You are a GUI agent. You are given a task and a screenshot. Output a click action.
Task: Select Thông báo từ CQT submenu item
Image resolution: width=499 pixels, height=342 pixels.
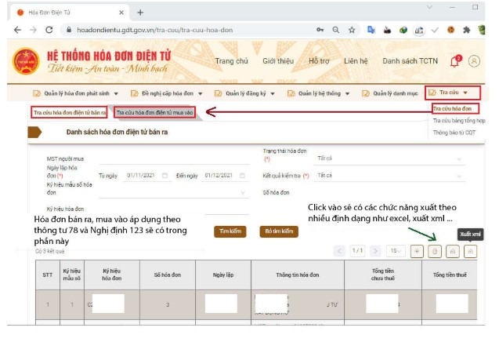point(454,133)
